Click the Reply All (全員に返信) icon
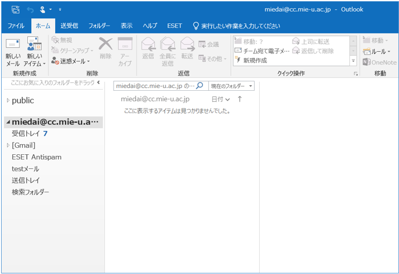The width and height of the screenshot is (399, 274). 168,44
